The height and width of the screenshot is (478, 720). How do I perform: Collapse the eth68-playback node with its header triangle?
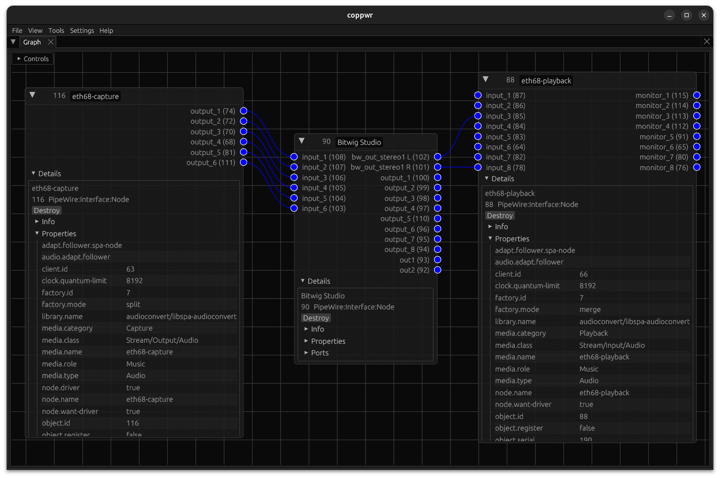[486, 79]
